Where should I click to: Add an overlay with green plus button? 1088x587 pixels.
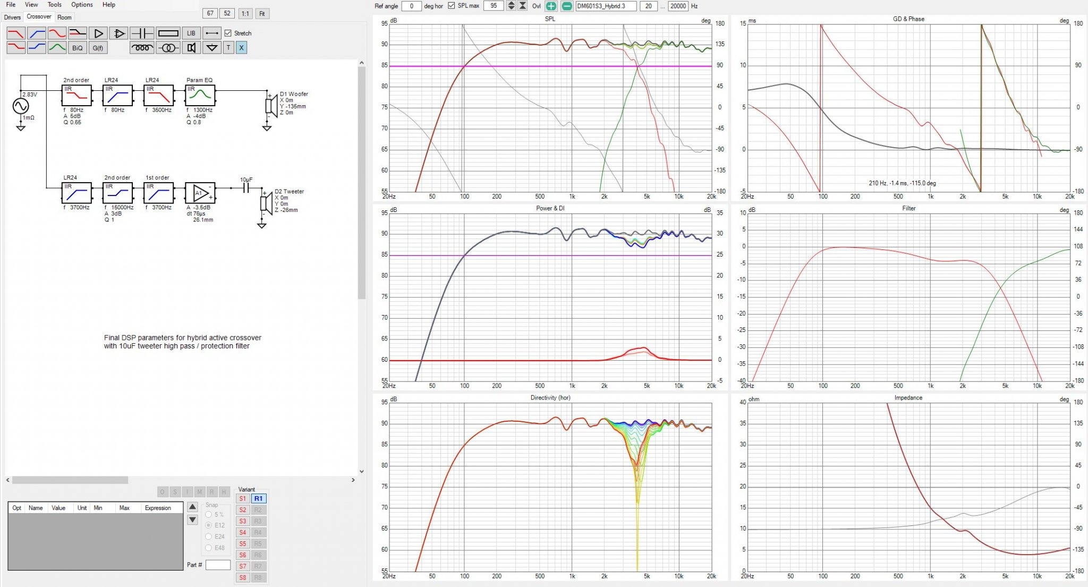click(x=551, y=6)
